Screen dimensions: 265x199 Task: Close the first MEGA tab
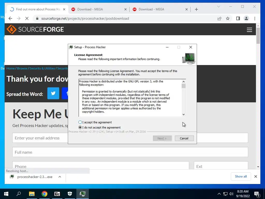point(126,9)
